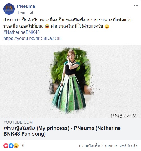This screenshot has height=151, width=141.
Task: Expand the comments 'ความคิดเห็น 2 รายการ'
Action: coord(98,146)
